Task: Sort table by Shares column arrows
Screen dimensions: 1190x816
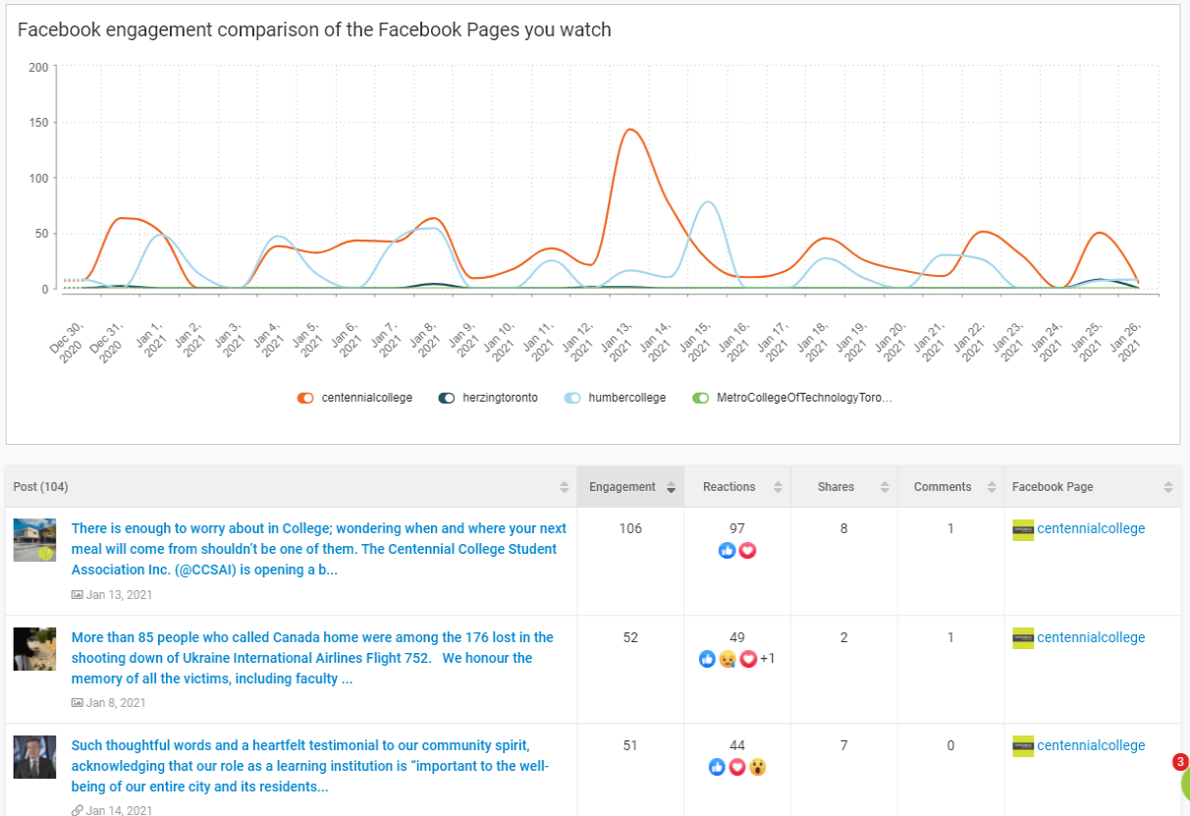Action: coord(885,487)
